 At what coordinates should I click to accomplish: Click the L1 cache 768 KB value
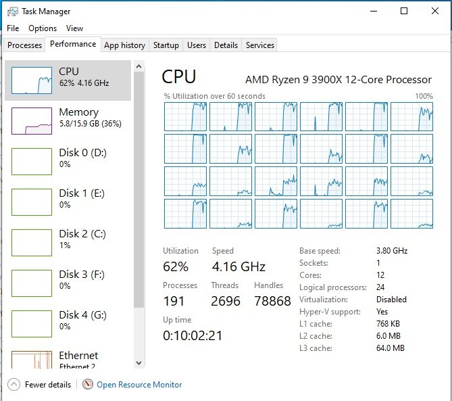[388, 324]
